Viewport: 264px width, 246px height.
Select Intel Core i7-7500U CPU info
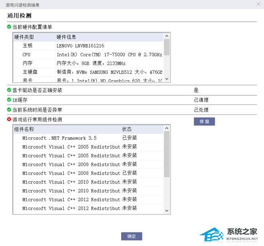click(x=109, y=55)
